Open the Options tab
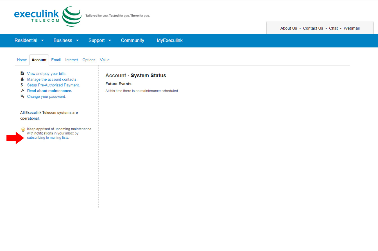Image resolution: width=378 pixels, height=251 pixels. [x=89, y=60]
